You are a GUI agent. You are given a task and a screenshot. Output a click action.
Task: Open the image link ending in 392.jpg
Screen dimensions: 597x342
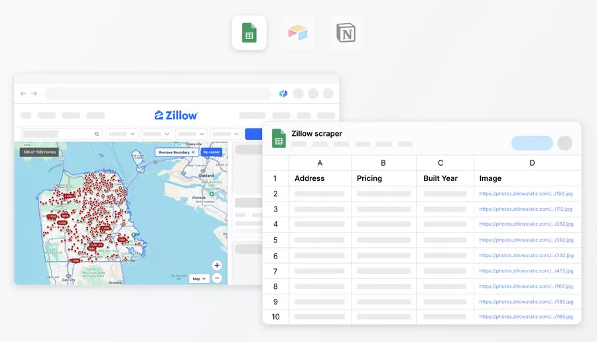(x=526, y=240)
